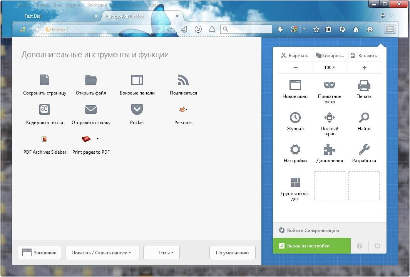Click the Sync toolbar icon

coord(342,29)
